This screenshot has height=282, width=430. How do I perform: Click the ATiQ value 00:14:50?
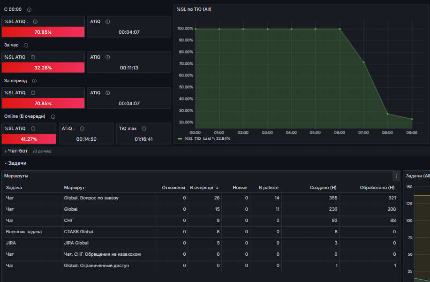point(86,139)
